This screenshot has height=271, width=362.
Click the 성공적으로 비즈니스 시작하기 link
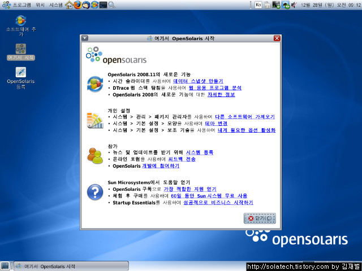pyautogui.click(x=218, y=203)
